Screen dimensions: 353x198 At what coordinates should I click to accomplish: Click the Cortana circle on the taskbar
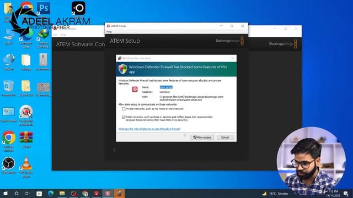tap(17, 193)
